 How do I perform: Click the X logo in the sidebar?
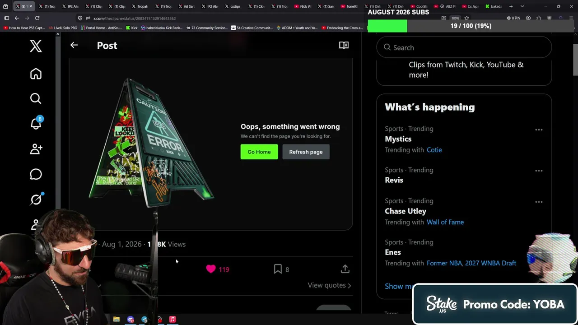point(36,46)
